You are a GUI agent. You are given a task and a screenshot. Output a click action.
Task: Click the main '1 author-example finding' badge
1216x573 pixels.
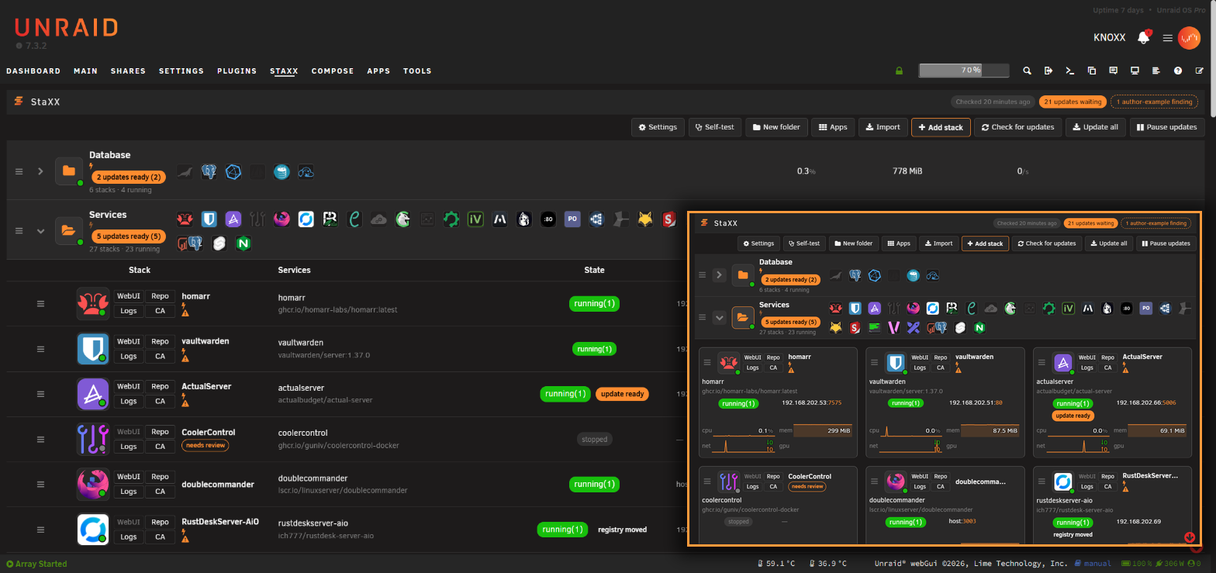1154,102
